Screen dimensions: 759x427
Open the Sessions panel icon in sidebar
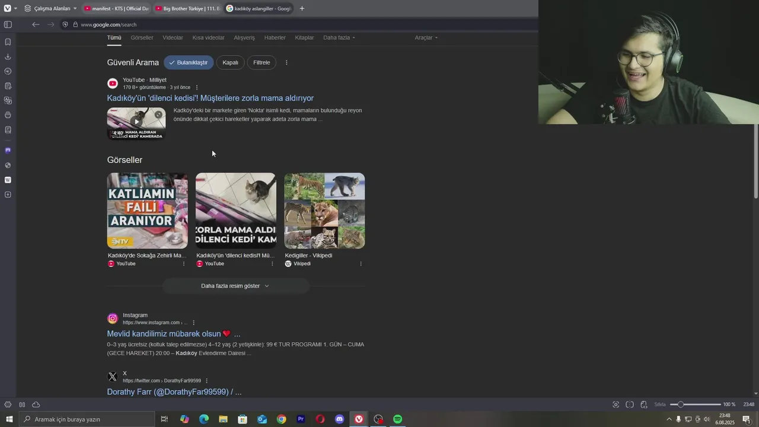tap(8, 115)
